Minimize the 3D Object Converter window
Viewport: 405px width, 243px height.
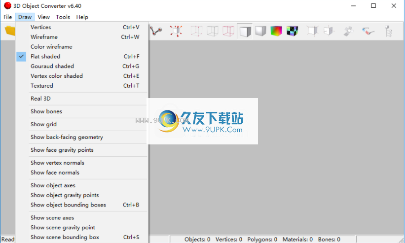click(353, 6)
